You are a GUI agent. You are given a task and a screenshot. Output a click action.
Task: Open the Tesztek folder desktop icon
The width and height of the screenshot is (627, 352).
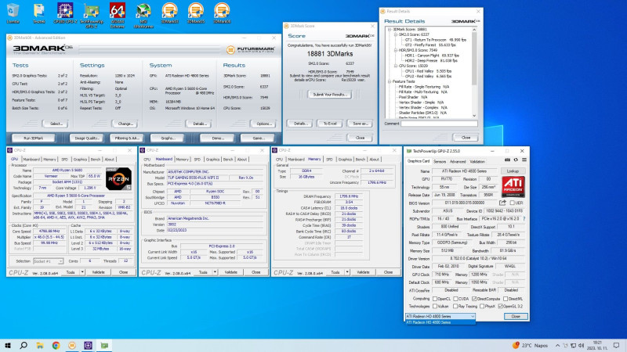point(38,13)
